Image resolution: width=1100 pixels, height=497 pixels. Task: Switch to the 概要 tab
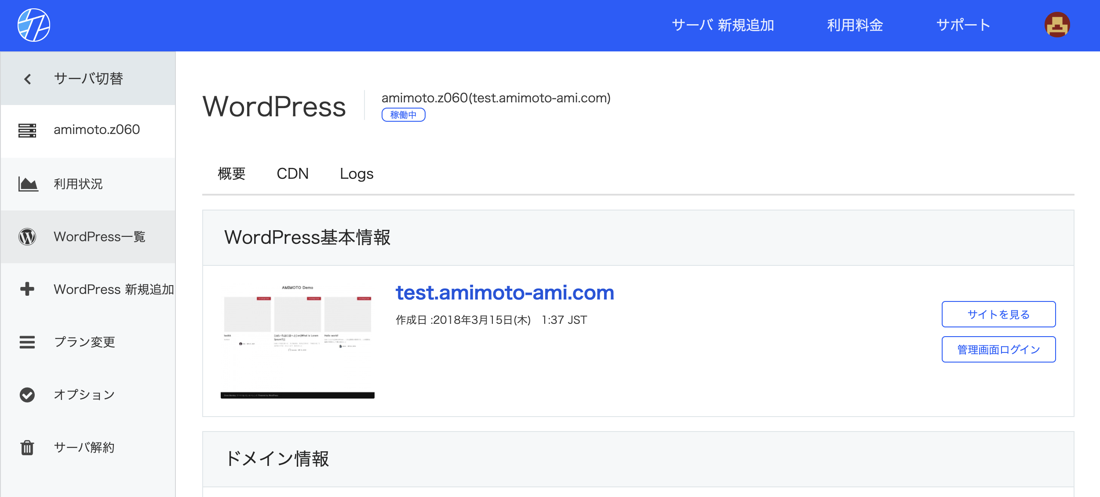(x=232, y=174)
